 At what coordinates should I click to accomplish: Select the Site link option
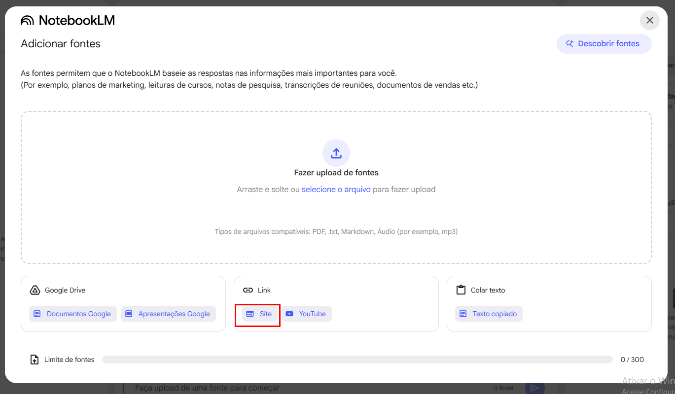coord(260,314)
